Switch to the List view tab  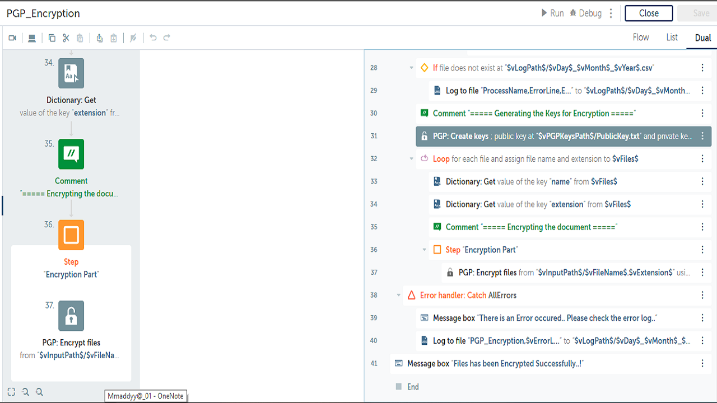[x=672, y=38]
